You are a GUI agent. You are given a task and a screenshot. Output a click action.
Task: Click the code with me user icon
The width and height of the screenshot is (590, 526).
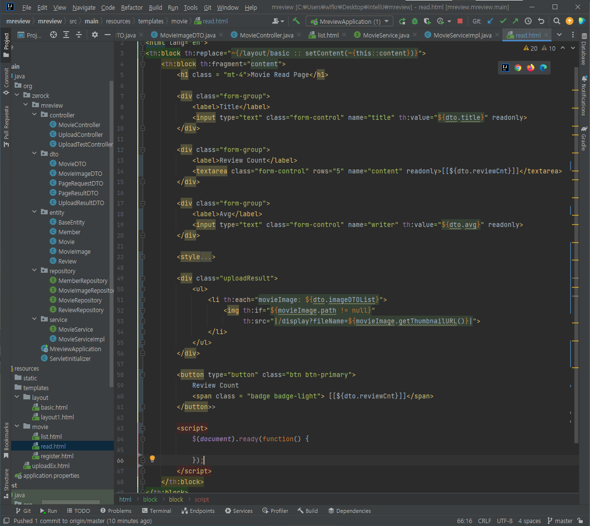[x=278, y=21]
